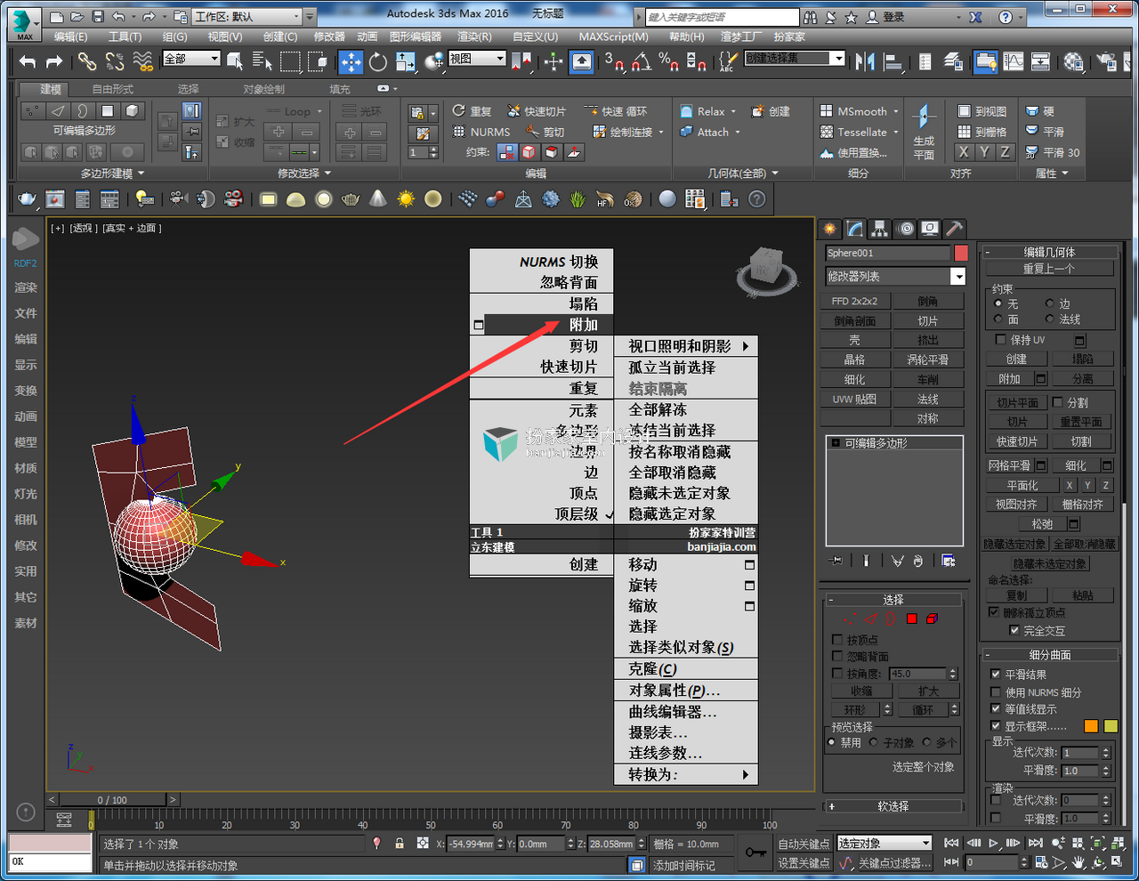This screenshot has height=881, width=1139.
Task: Open the Curve Editor toolbar icon
Action: [x=1014, y=61]
